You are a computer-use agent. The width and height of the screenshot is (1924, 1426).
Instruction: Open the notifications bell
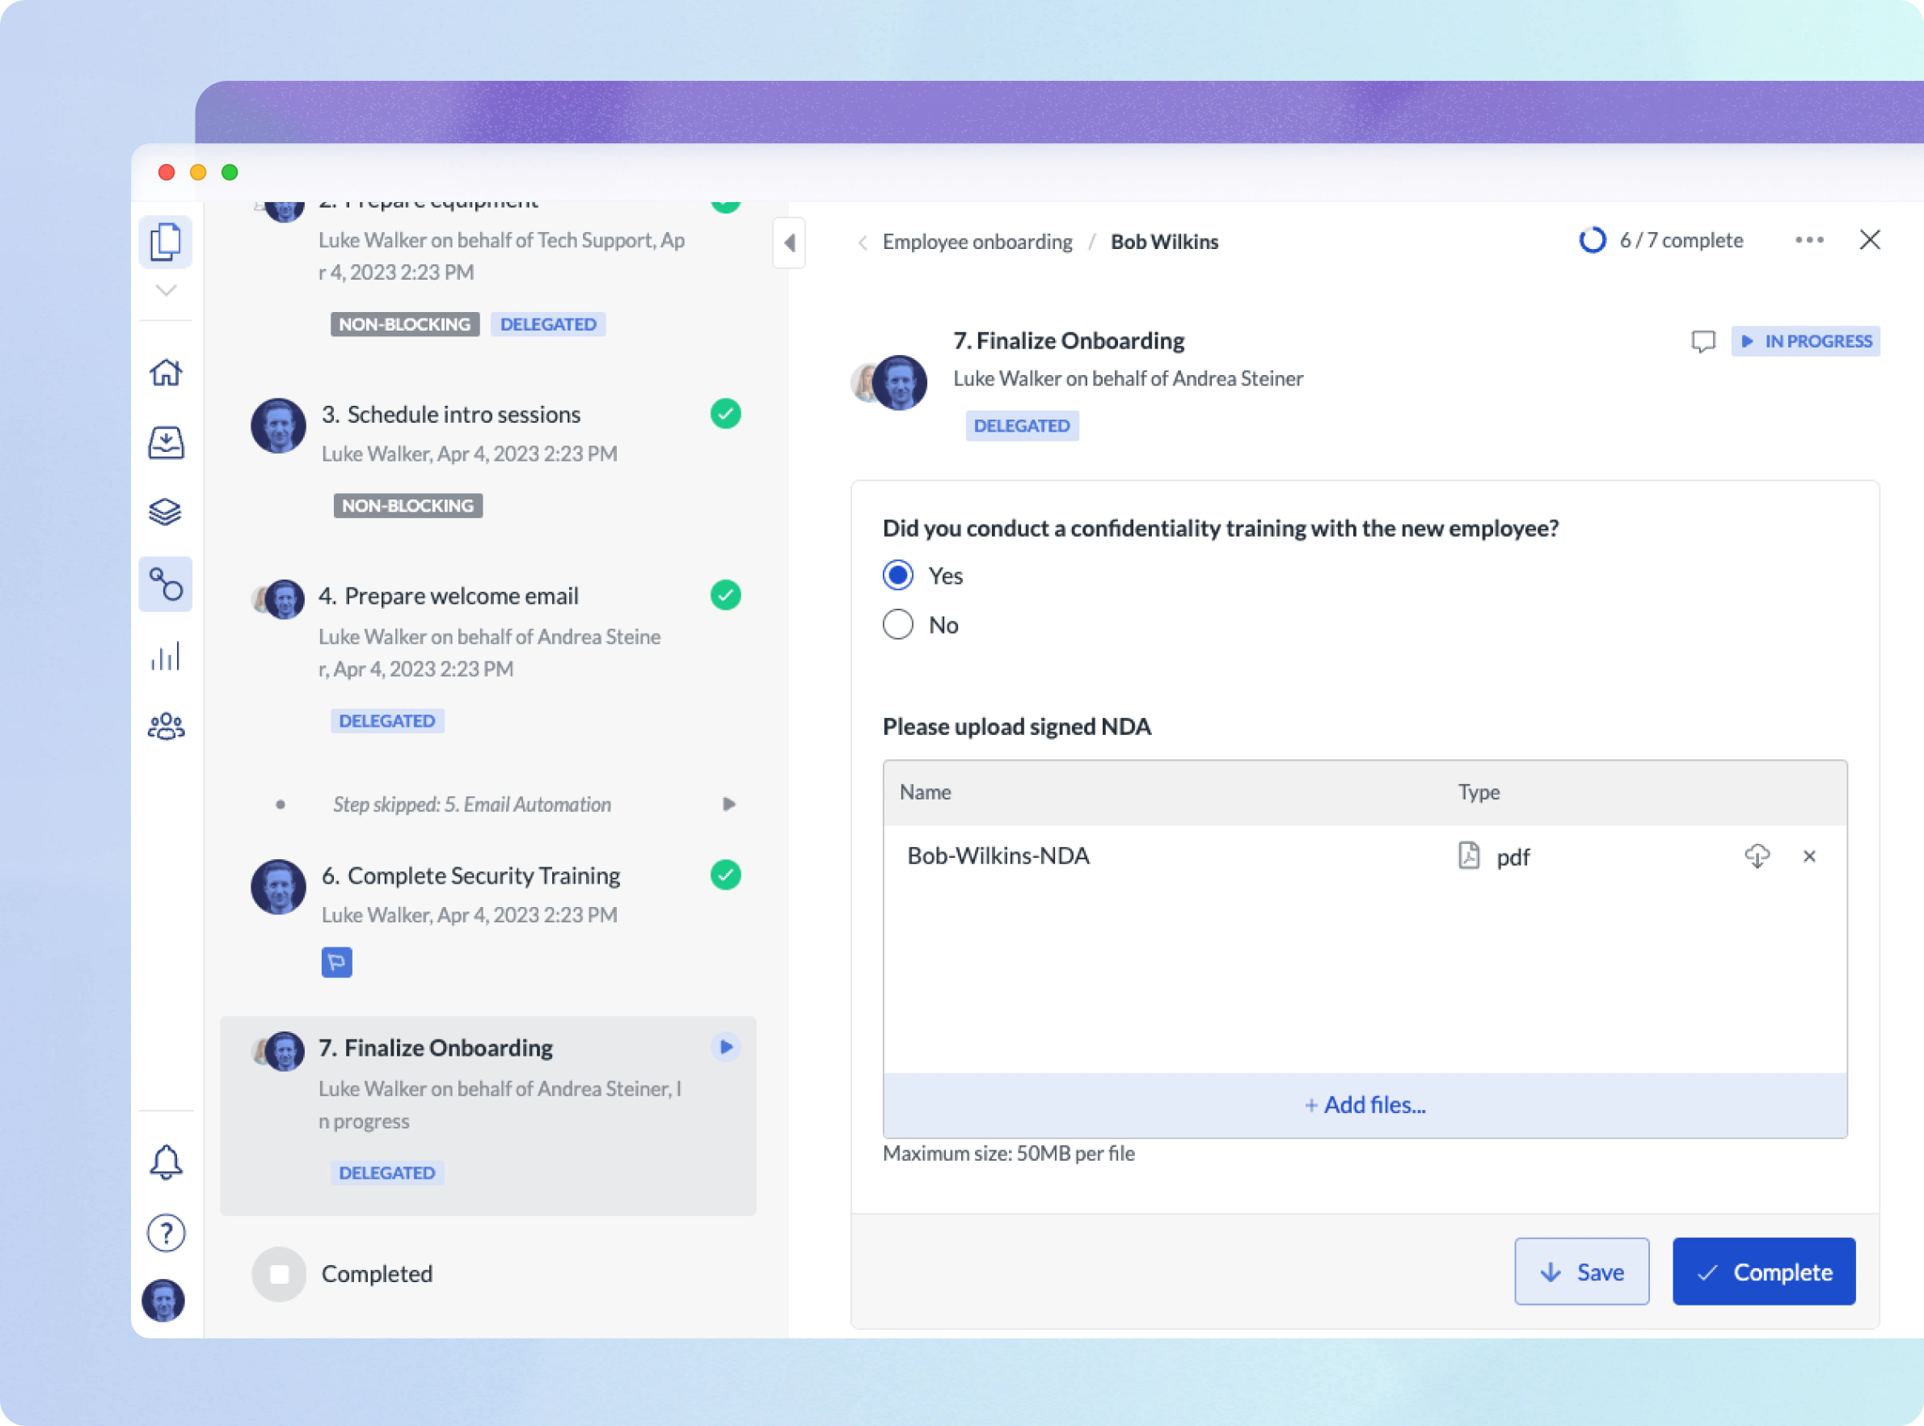(165, 1162)
